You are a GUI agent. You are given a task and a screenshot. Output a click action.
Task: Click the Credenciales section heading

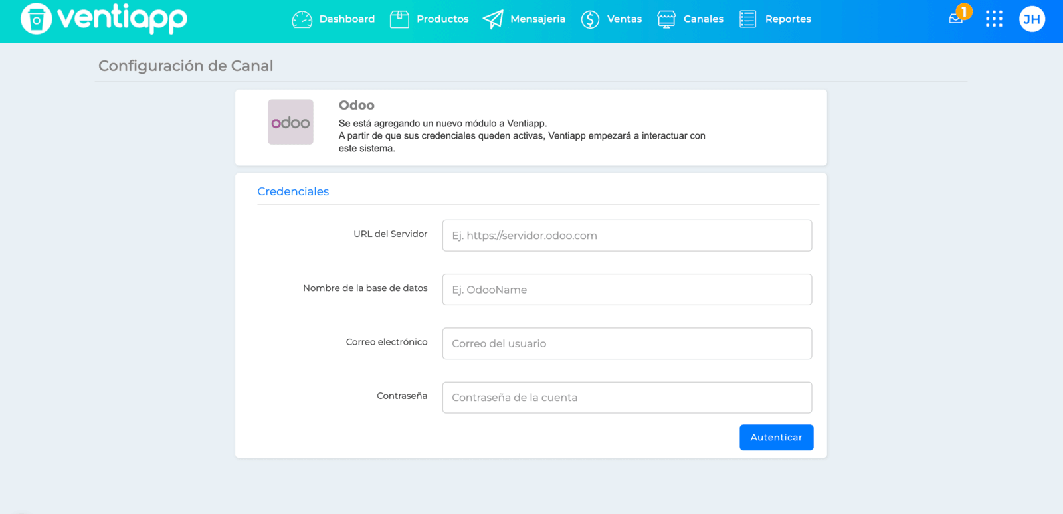pos(293,191)
